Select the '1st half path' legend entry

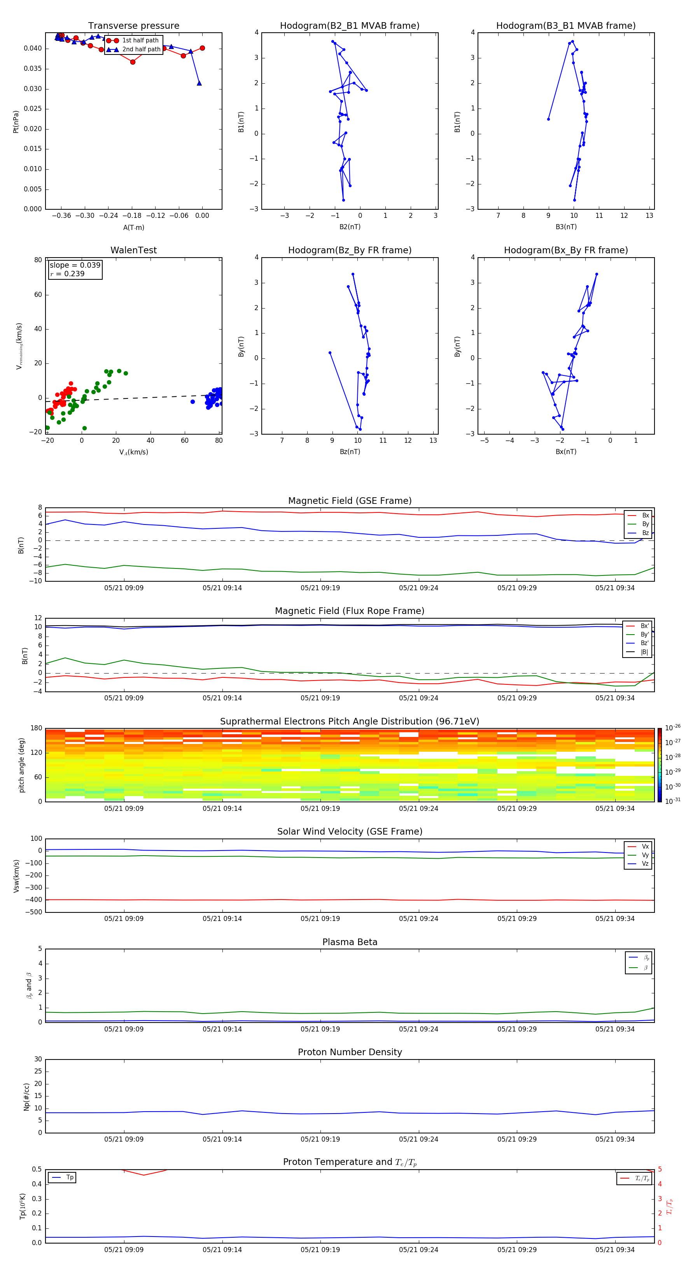pyautogui.click(x=133, y=40)
